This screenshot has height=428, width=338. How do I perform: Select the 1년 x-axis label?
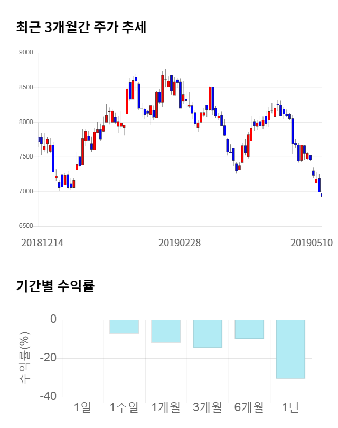290,407
